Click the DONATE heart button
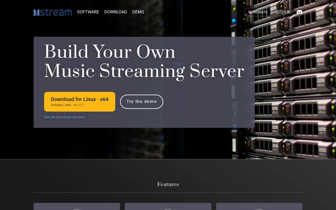The width and height of the screenshot is (336, 210). point(258,12)
